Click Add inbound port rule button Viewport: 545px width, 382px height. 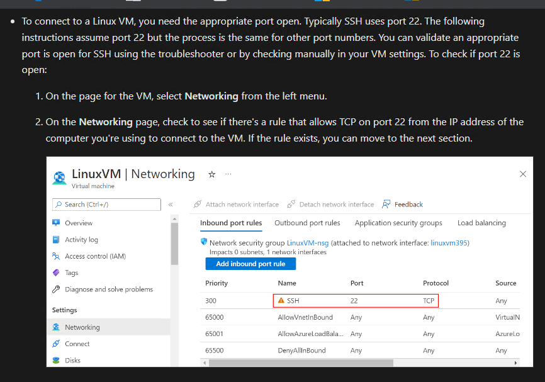point(250,264)
